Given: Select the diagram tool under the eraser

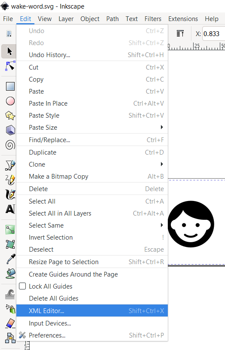Looking at the screenshot, I should 10,338.
